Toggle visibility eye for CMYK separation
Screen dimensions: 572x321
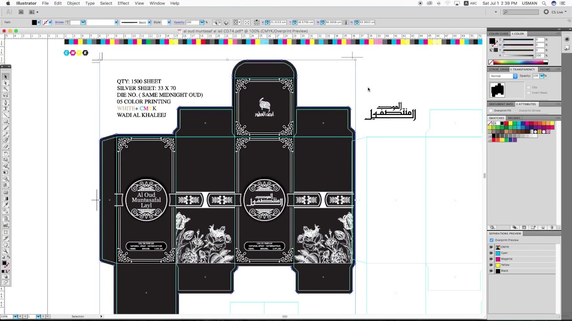[x=491, y=247]
